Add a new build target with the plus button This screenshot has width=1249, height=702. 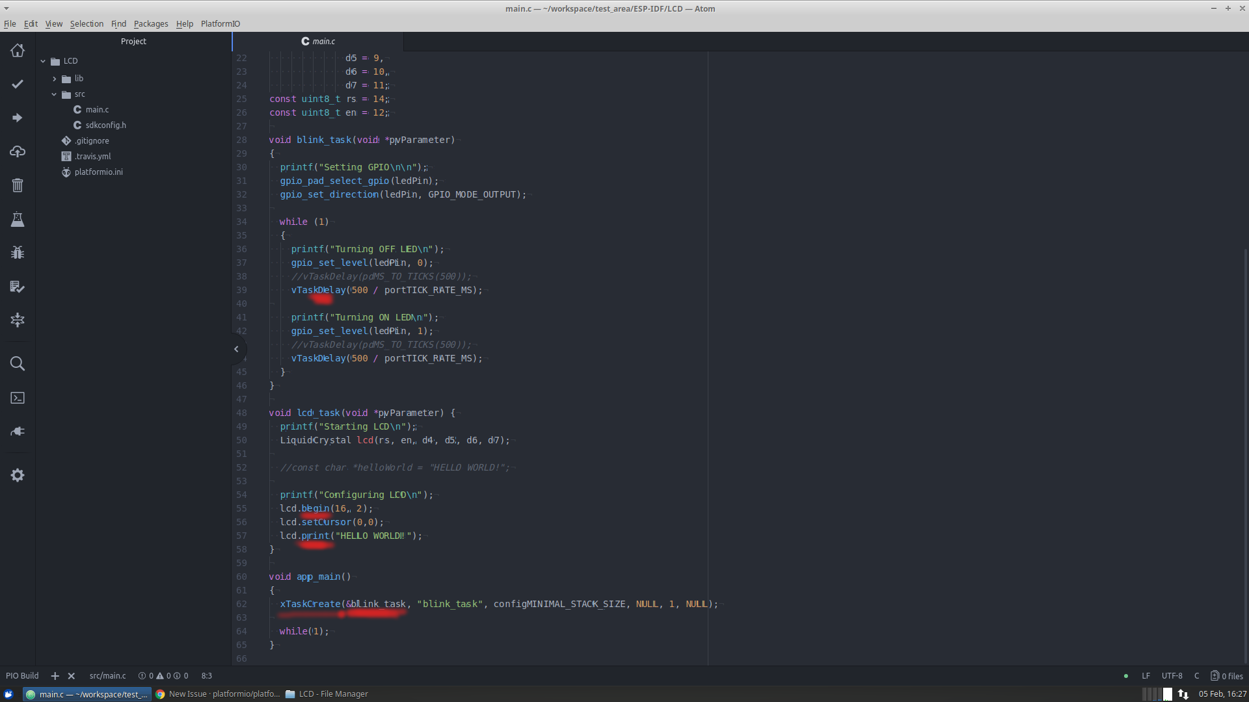55,676
